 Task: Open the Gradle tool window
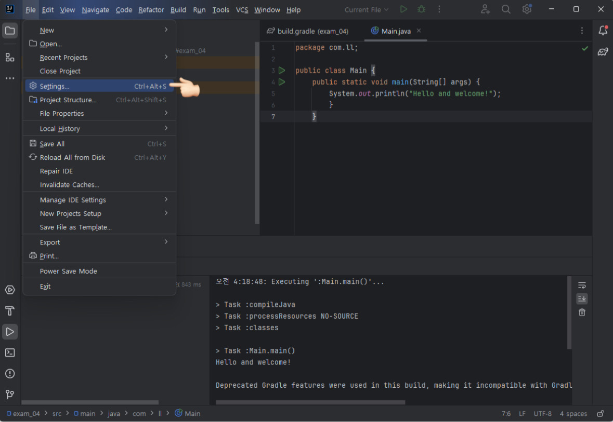pyautogui.click(x=603, y=51)
